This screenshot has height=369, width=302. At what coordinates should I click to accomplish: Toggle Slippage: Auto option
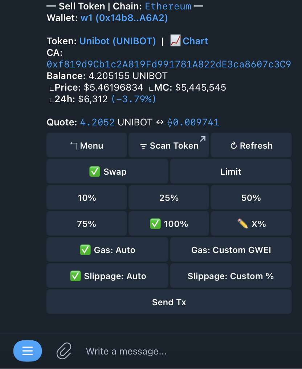107,276
